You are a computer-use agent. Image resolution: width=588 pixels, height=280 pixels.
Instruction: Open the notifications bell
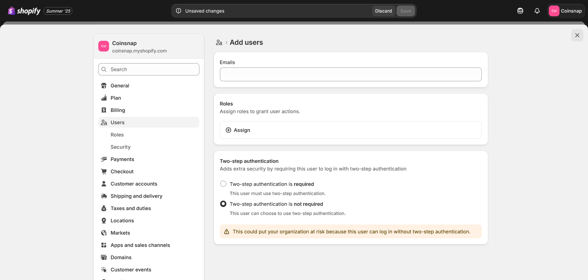click(x=537, y=11)
